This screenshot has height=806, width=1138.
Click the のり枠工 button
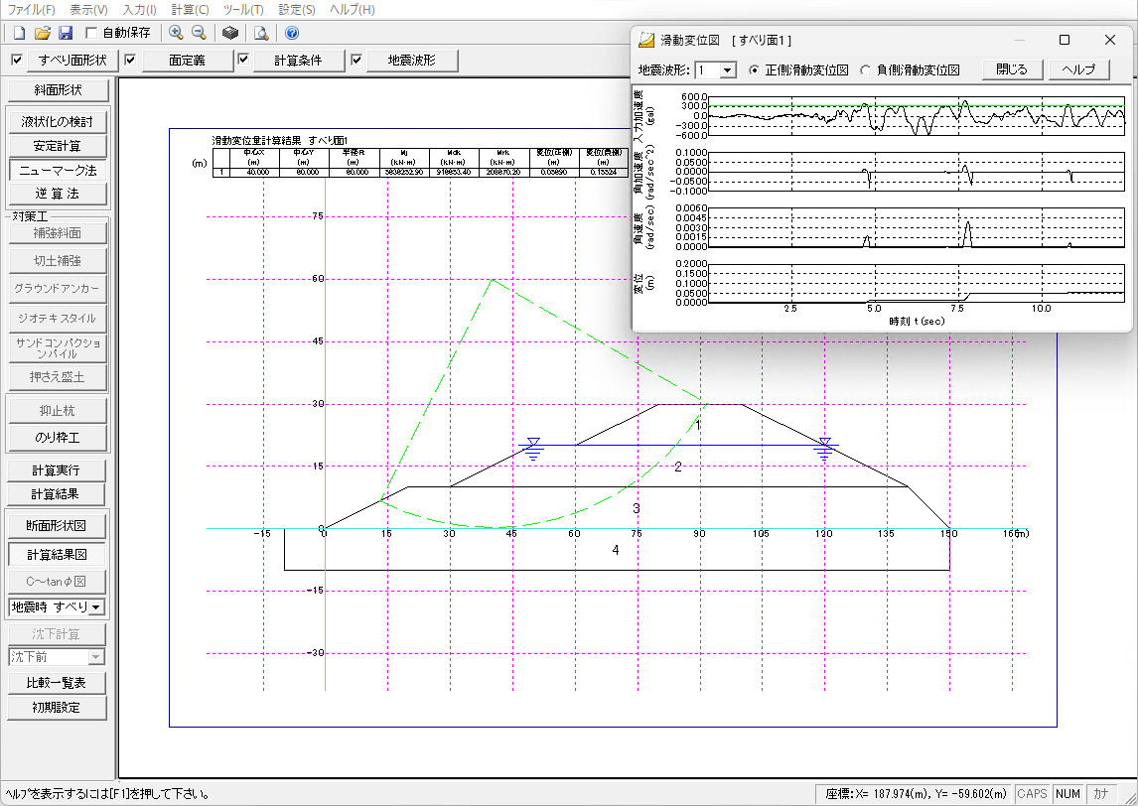[x=58, y=438]
